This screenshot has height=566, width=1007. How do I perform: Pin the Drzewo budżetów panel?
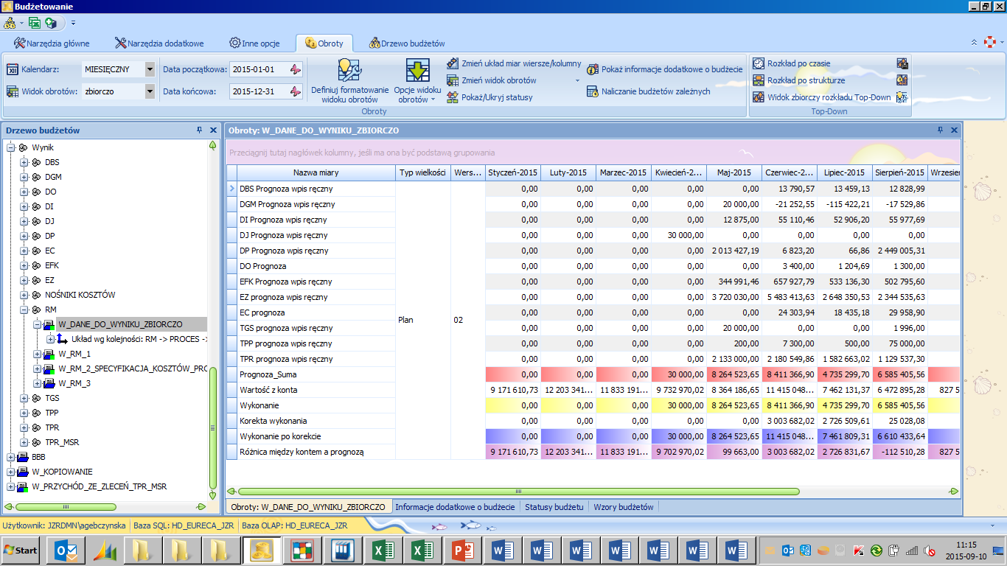pos(199,130)
